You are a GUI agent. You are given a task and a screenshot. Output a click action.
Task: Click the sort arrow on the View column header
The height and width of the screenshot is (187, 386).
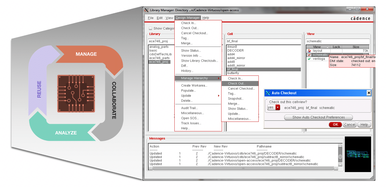coord(328,47)
